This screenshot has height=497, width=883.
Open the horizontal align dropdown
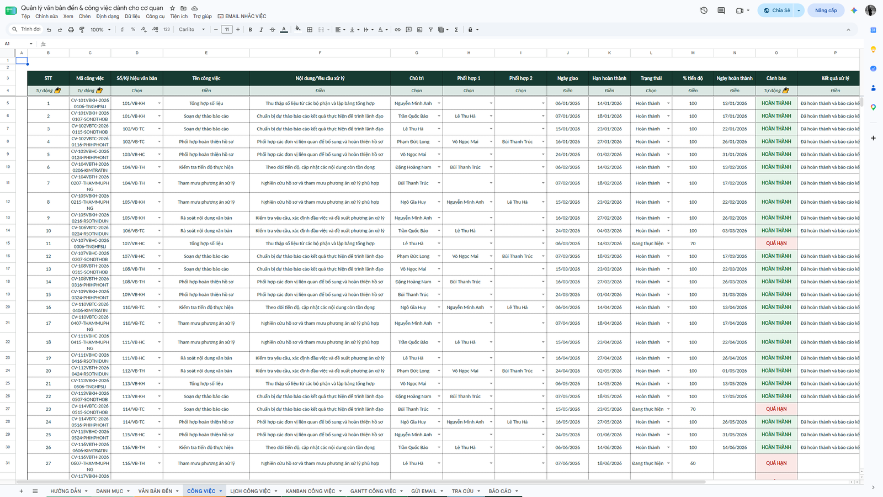[x=340, y=30]
